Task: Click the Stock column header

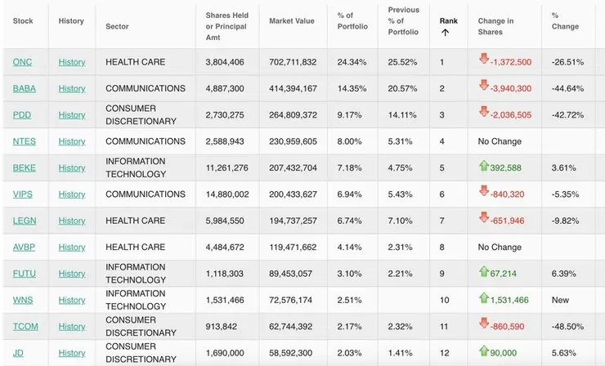Action: [23, 20]
